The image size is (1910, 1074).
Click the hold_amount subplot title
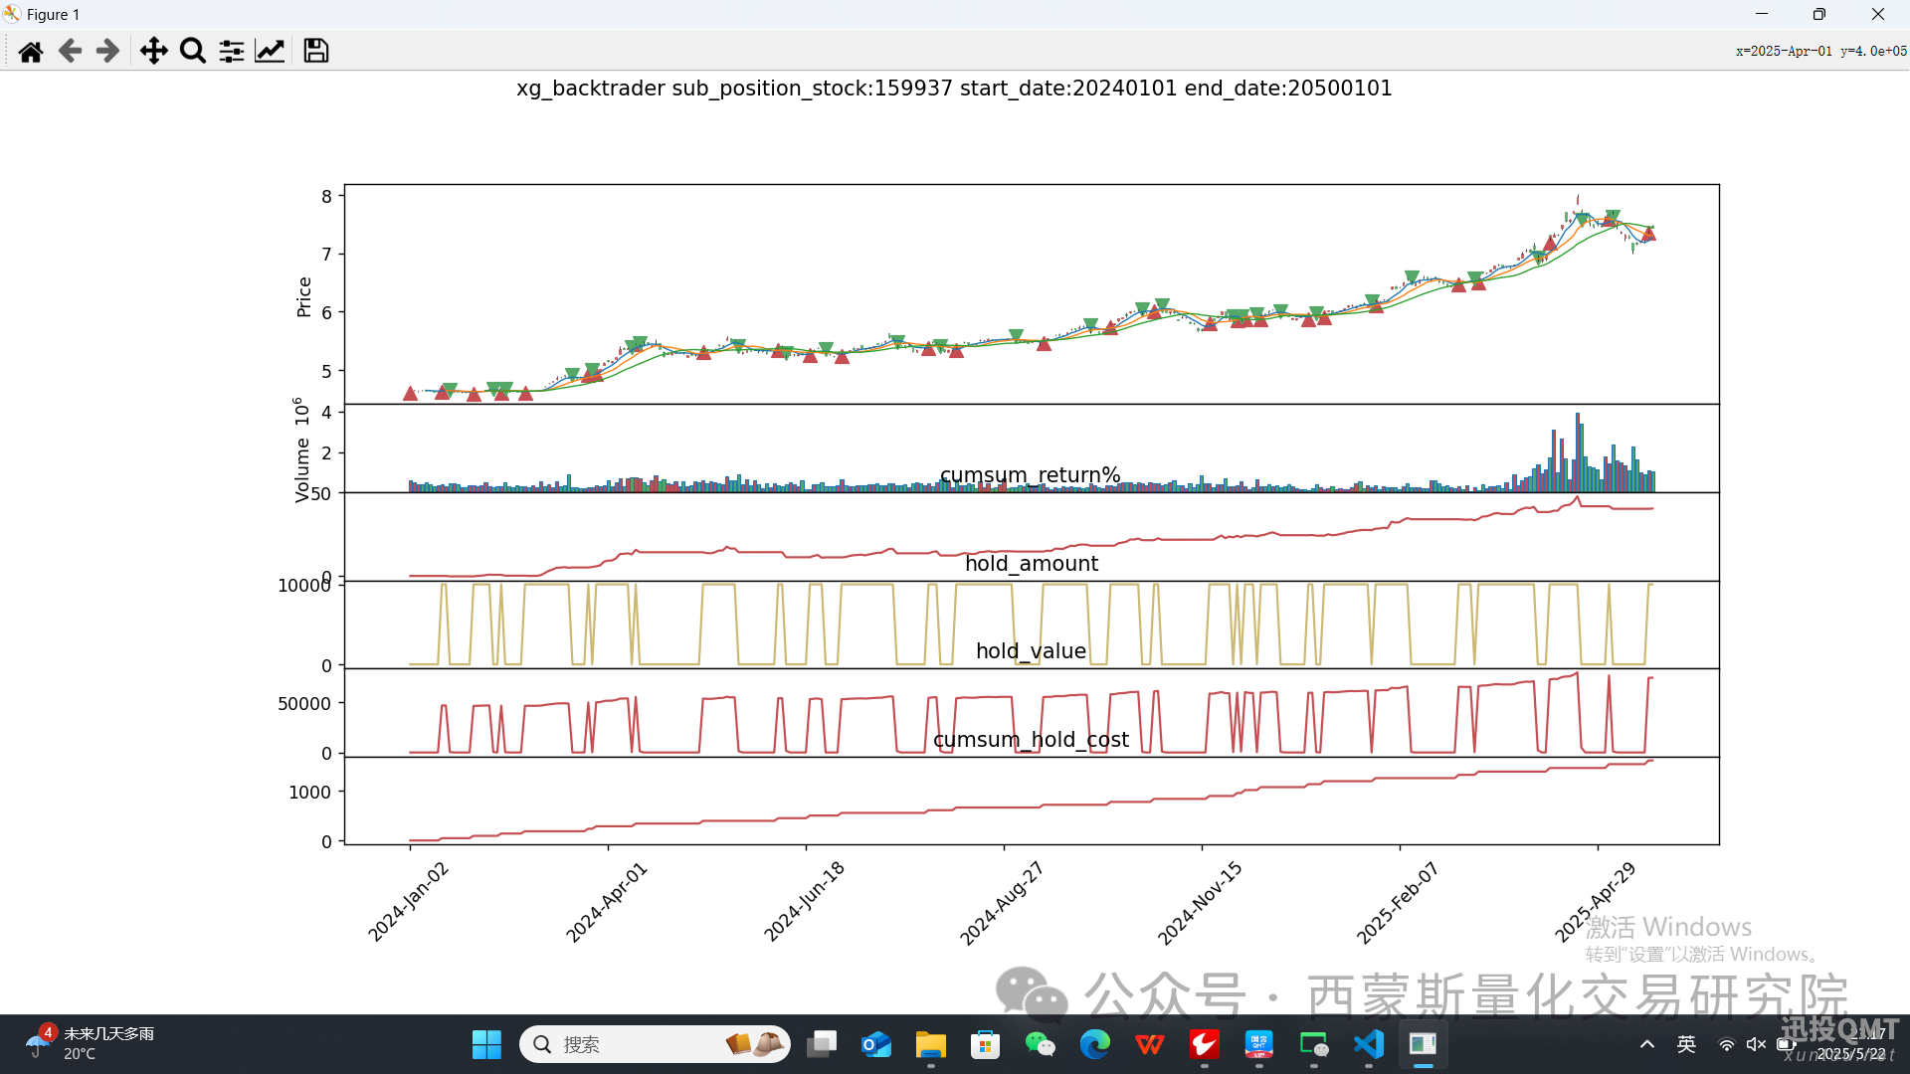[x=1032, y=564]
